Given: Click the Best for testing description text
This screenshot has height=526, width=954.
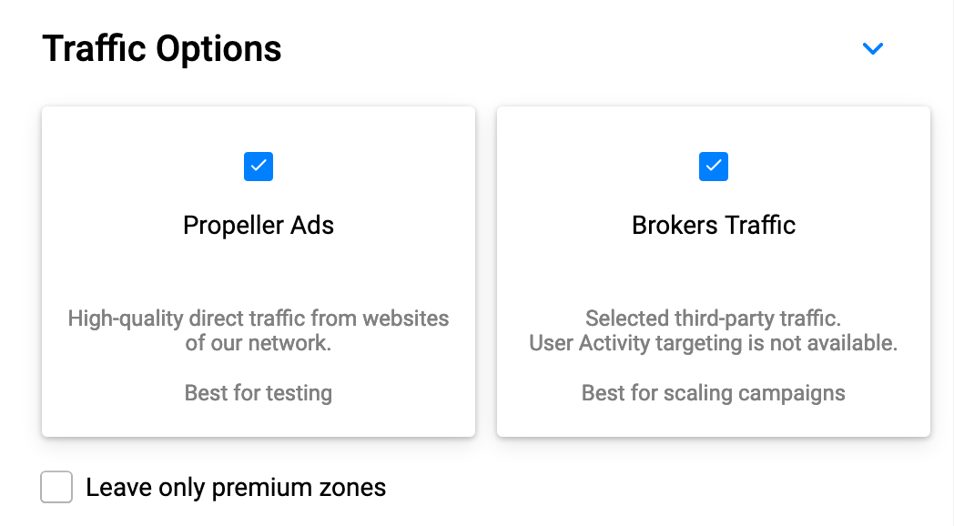Looking at the screenshot, I should point(259,392).
